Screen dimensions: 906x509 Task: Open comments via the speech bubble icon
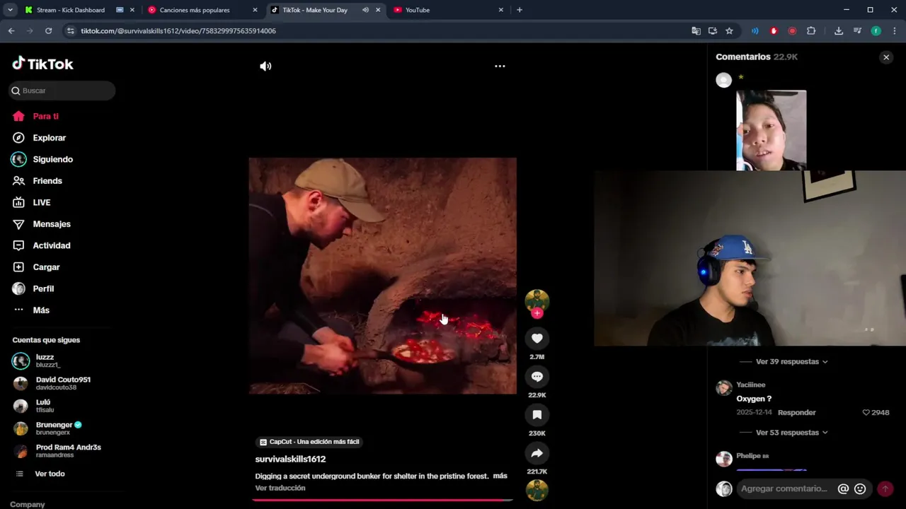[x=537, y=377]
